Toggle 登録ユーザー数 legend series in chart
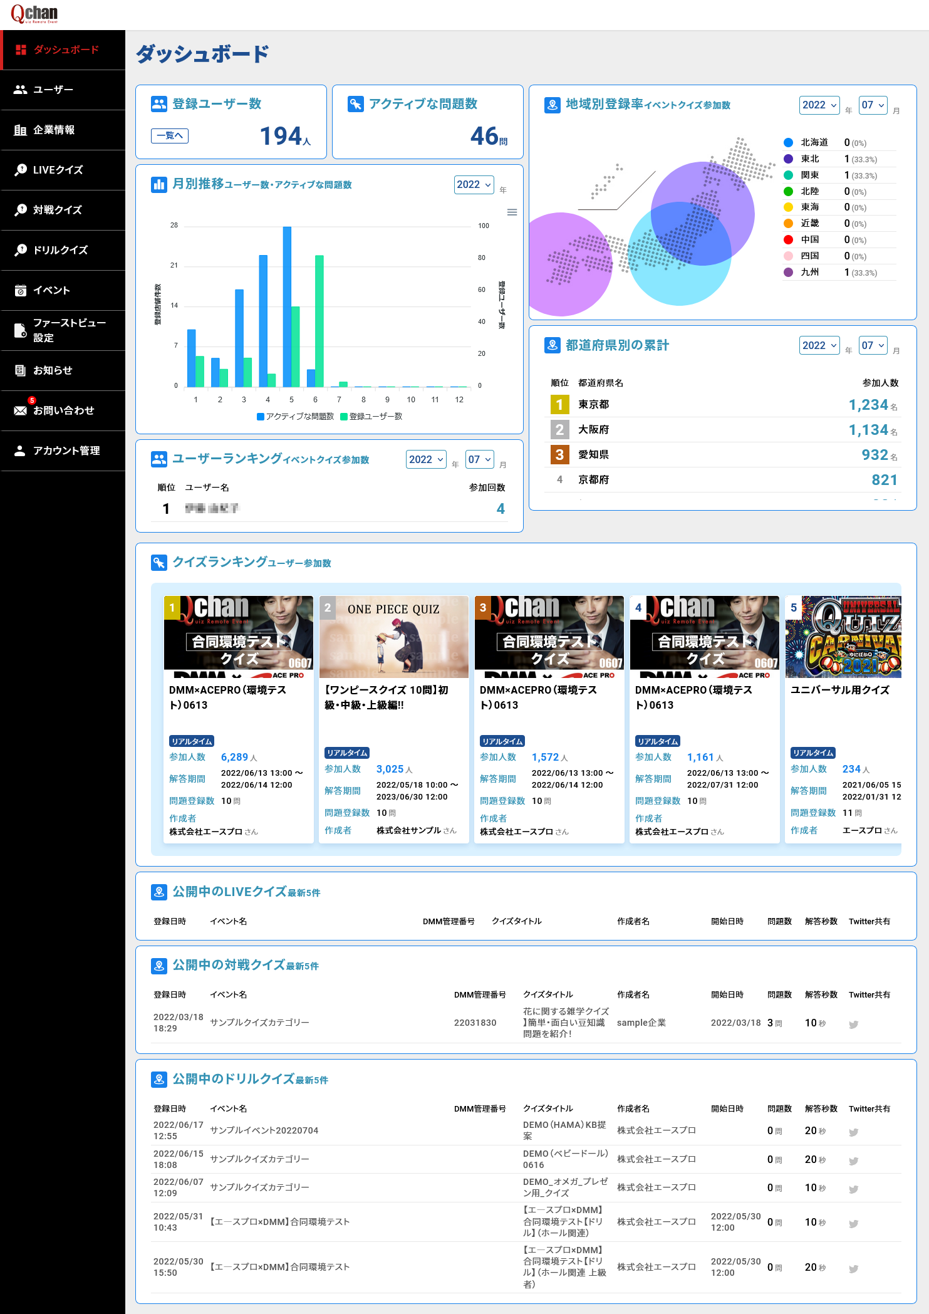 (x=371, y=417)
